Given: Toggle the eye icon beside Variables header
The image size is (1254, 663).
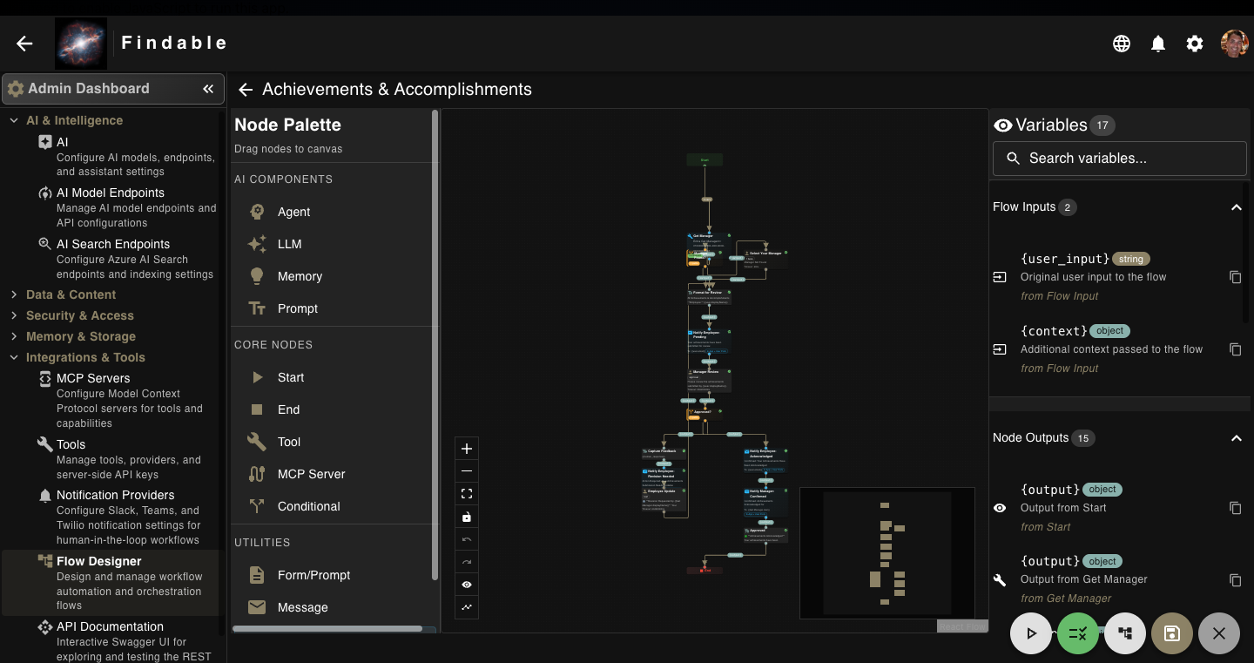Looking at the screenshot, I should coord(1002,125).
